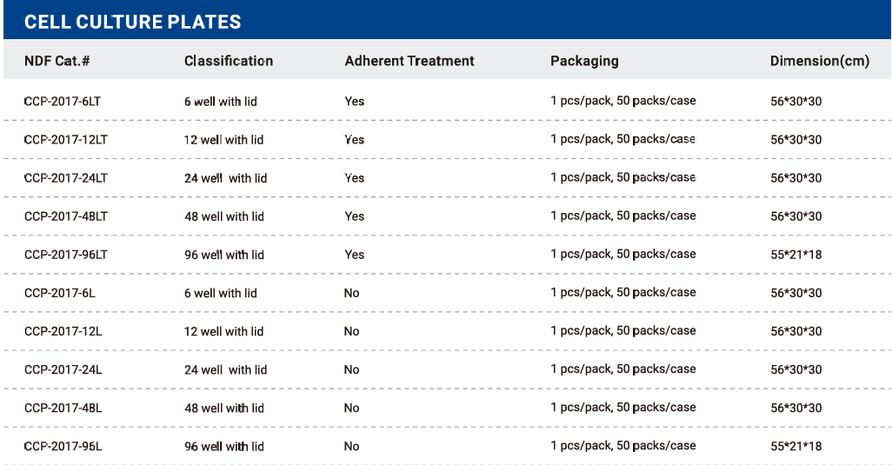Click catalog number CCP-2017-24LT
Screen dimensions: 892x465
click(x=66, y=178)
